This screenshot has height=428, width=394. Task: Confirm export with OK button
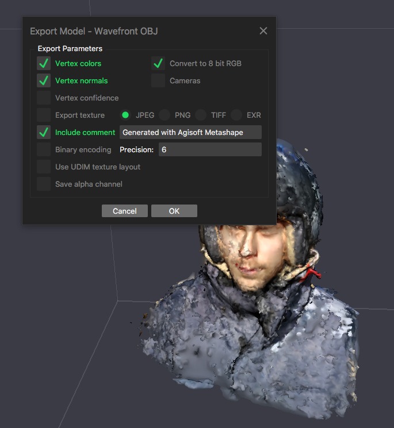(x=174, y=211)
